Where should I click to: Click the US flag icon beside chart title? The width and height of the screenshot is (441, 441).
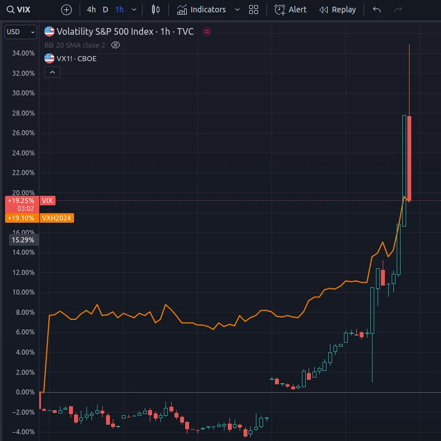pyautogui.click(x=49, y=31)
